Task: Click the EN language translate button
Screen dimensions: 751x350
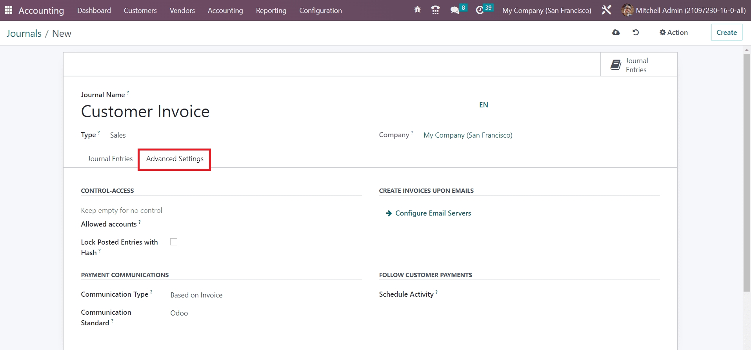Action: pos(484,105)
